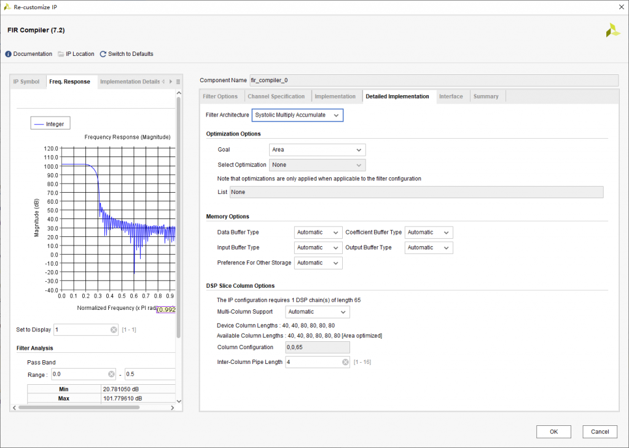Switch to the IP Symbol tab
This screenshot has width=629, height=448.
coord(26,82)
